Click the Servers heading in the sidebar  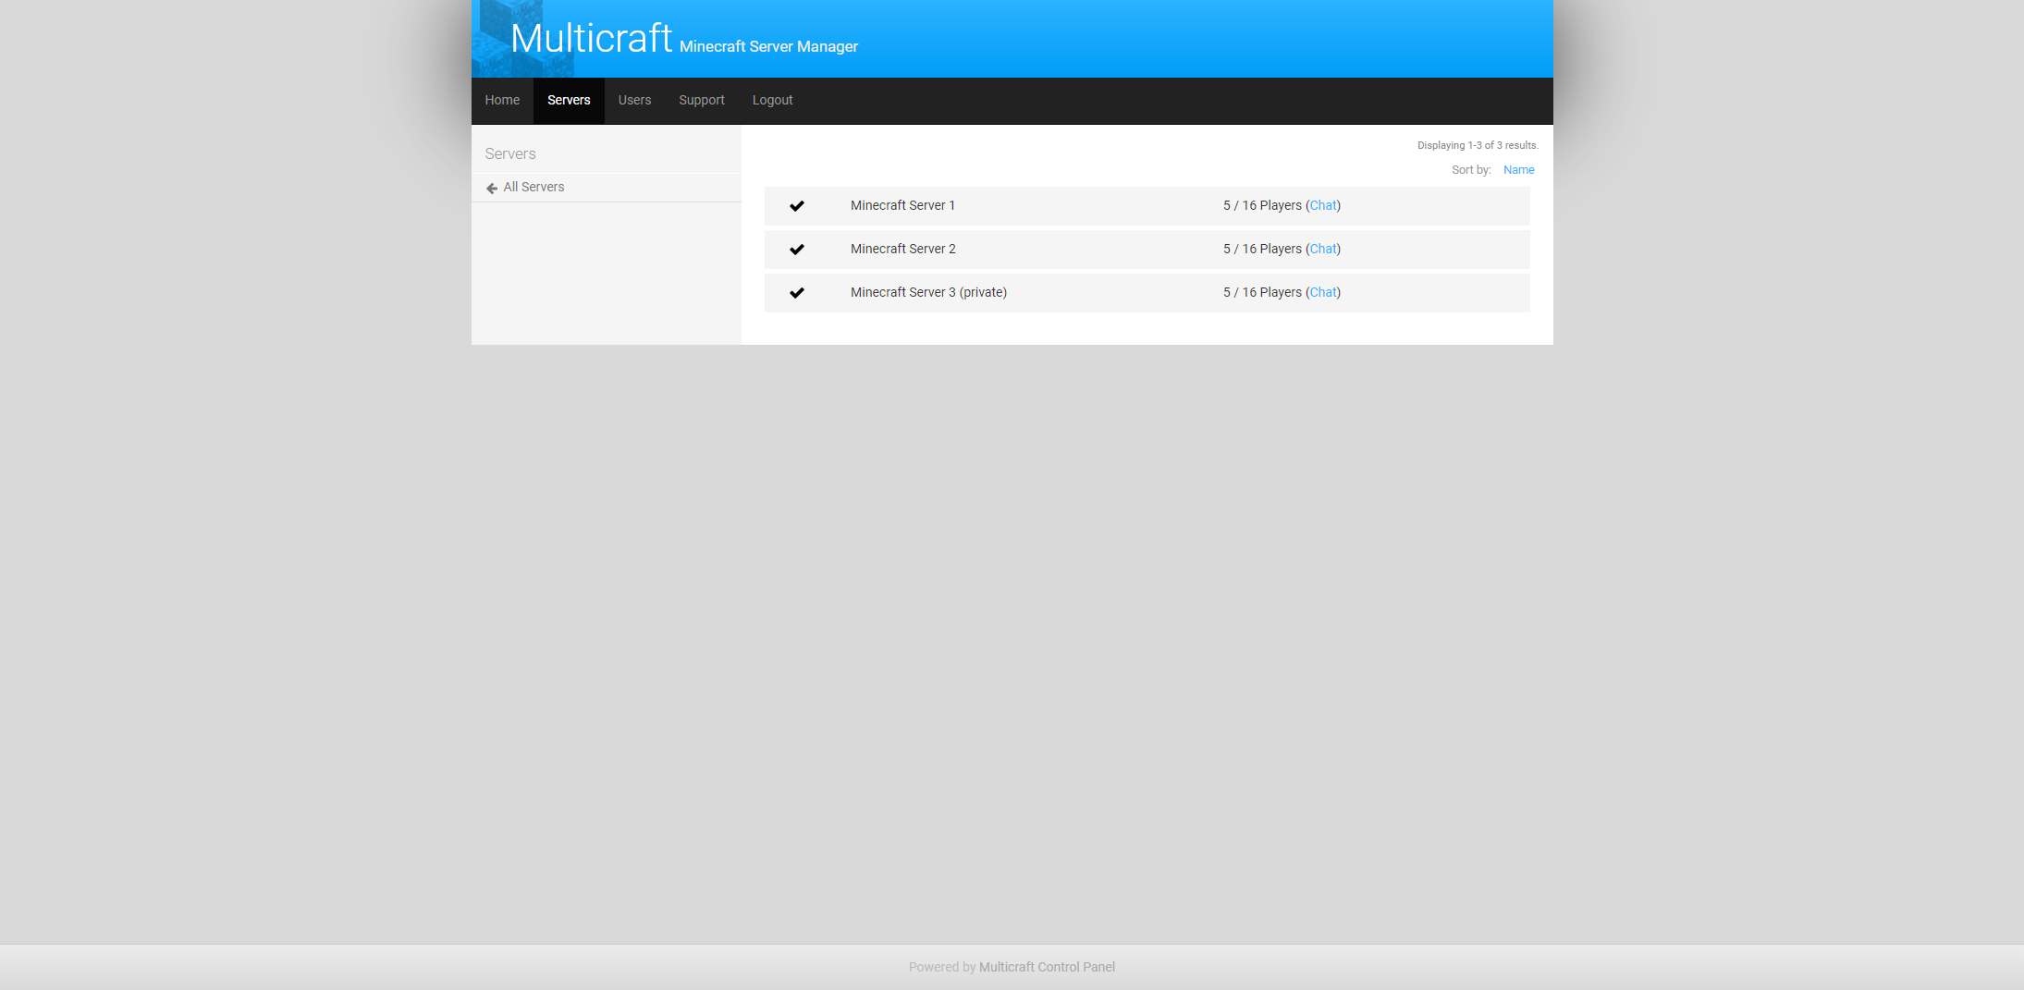[x=510, y=153]
